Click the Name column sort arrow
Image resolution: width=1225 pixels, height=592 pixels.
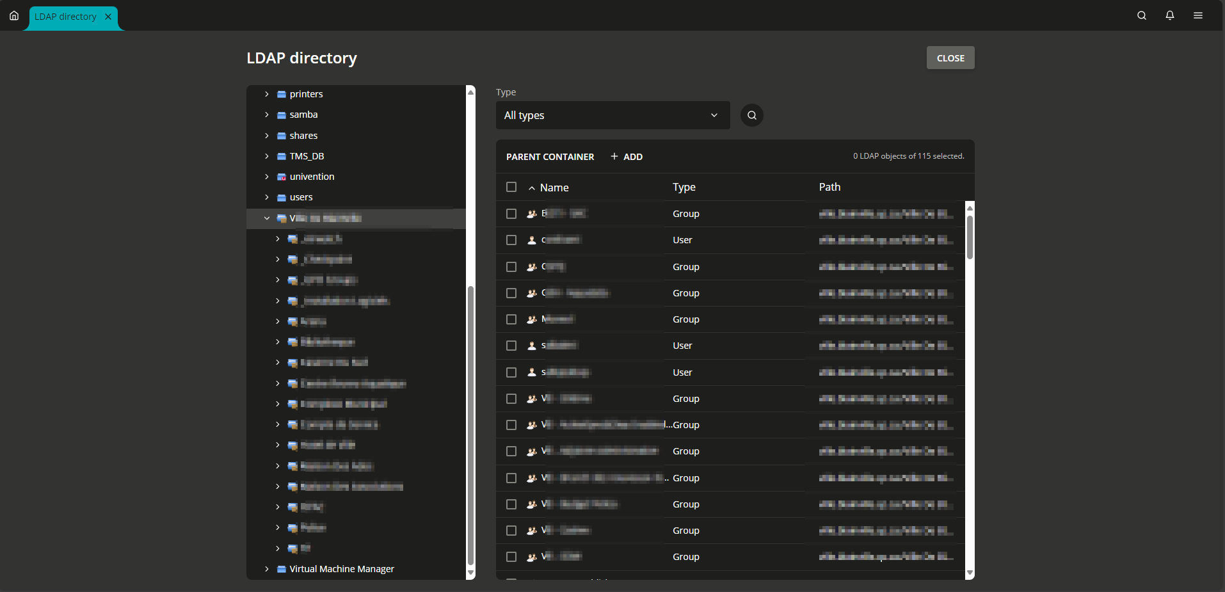click(532, 188)
